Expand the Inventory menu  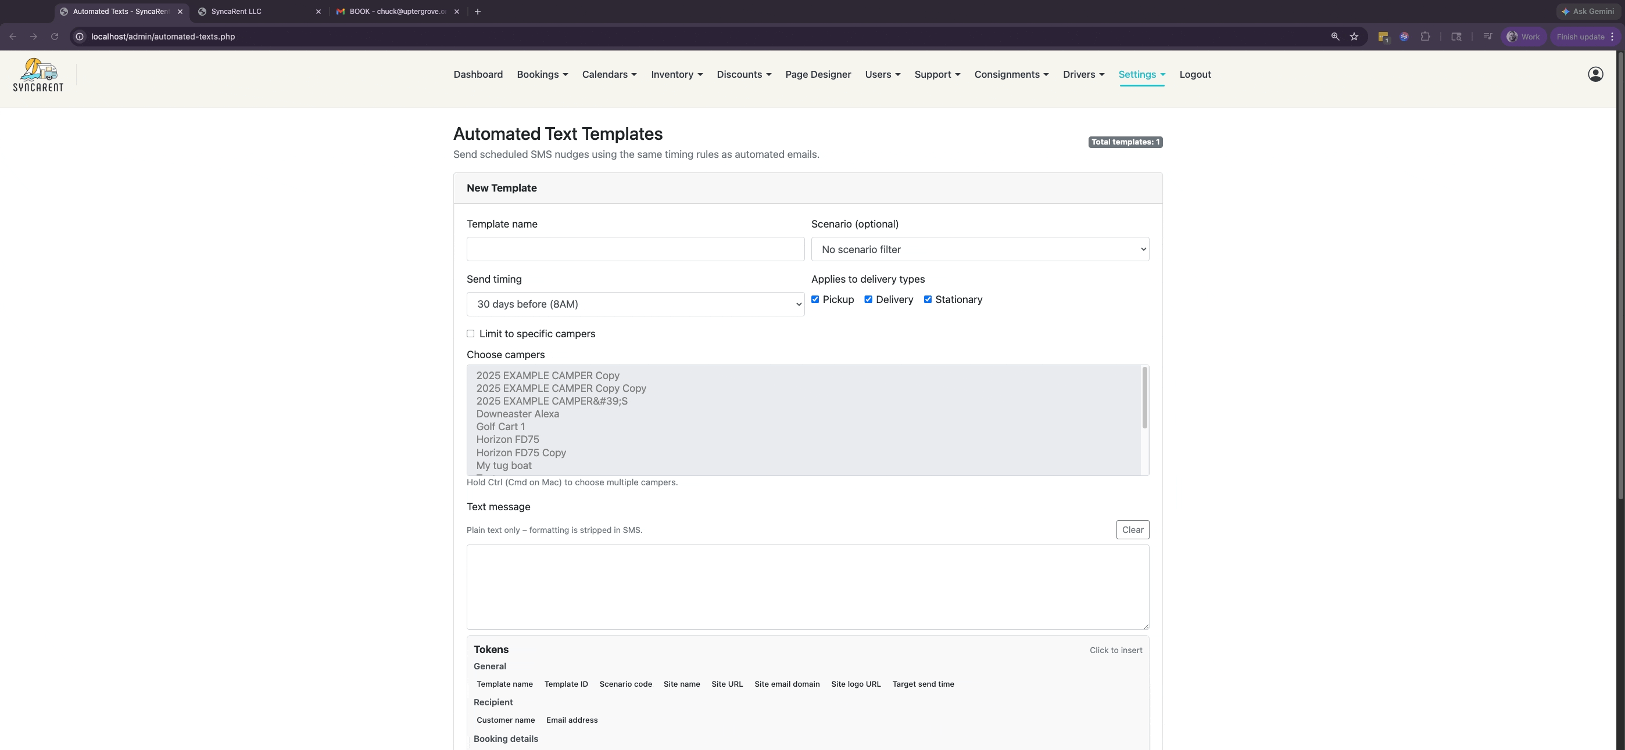(x=677, y=74)
